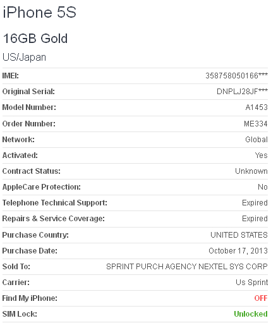The height and width of the screenshot is (323, 271).
Task: Click the Network value Global
Action: click(x=256, y=140)
